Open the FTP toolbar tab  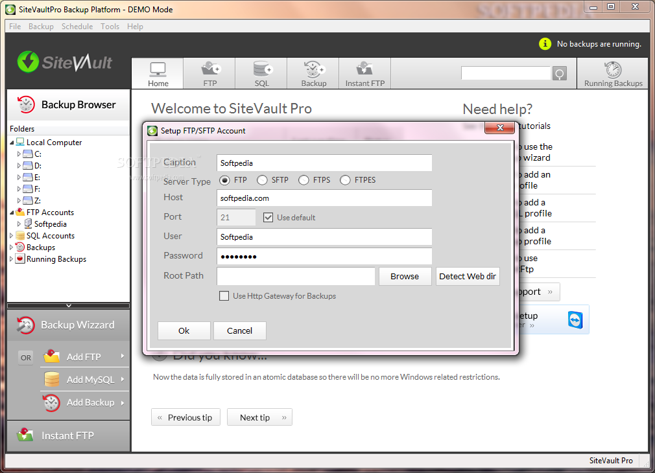(x=209, y=73)
